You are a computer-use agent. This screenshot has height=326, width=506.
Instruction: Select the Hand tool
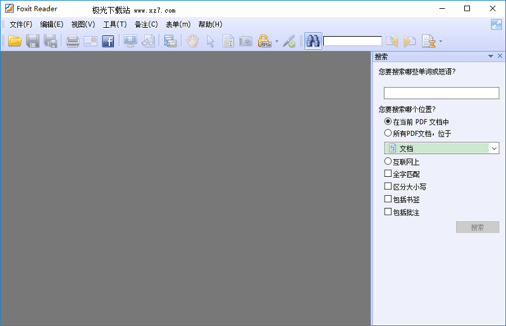tap(192, 41)
